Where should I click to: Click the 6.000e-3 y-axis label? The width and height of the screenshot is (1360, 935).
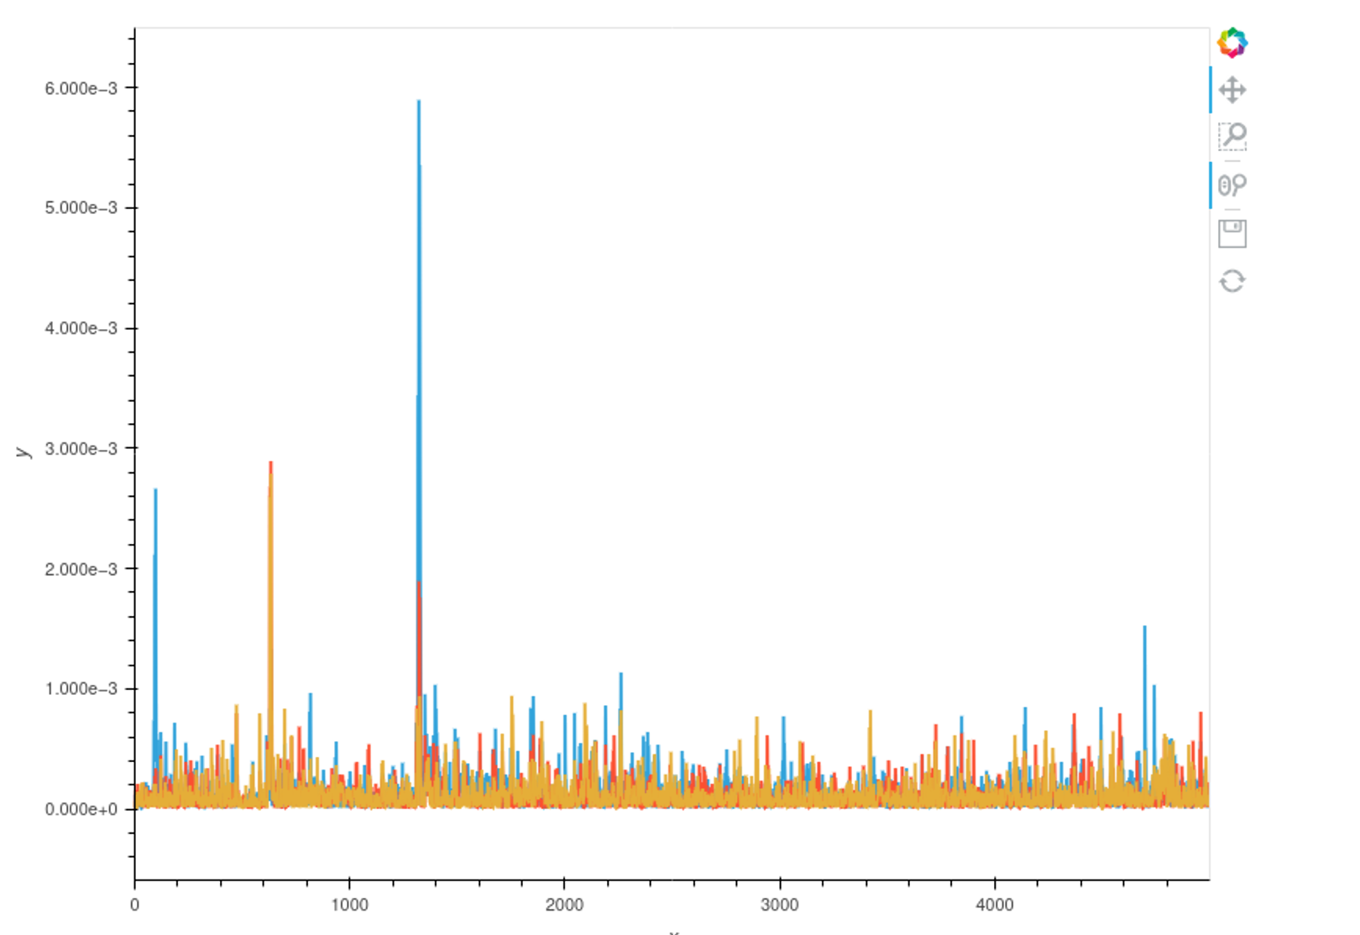coord(81,88)
